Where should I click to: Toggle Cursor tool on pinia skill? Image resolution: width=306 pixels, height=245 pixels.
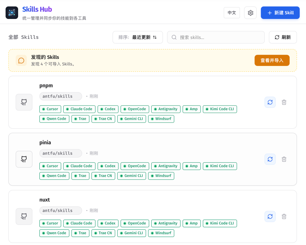[50, 166]
